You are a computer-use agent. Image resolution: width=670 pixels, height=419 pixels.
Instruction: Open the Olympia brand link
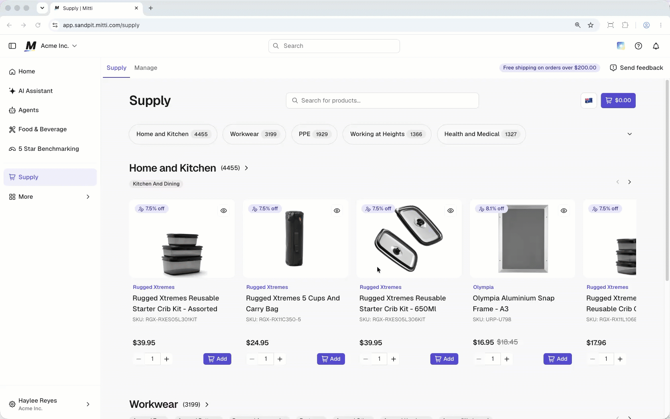[483, 287]
